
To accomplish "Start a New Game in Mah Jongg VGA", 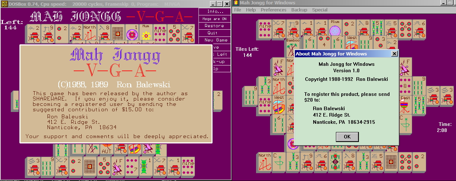I will (x=215, y=40).
